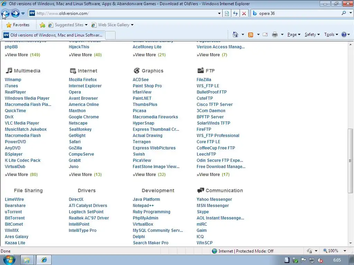
Task: Click the network tray icon
Action: pos(311,260)
